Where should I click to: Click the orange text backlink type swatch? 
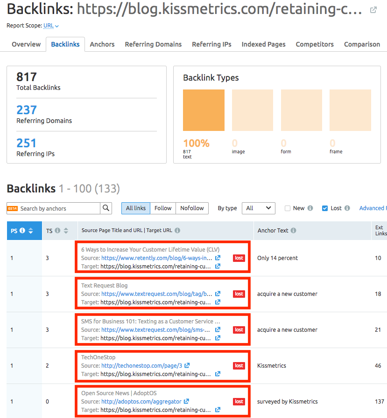click(204, 110)
